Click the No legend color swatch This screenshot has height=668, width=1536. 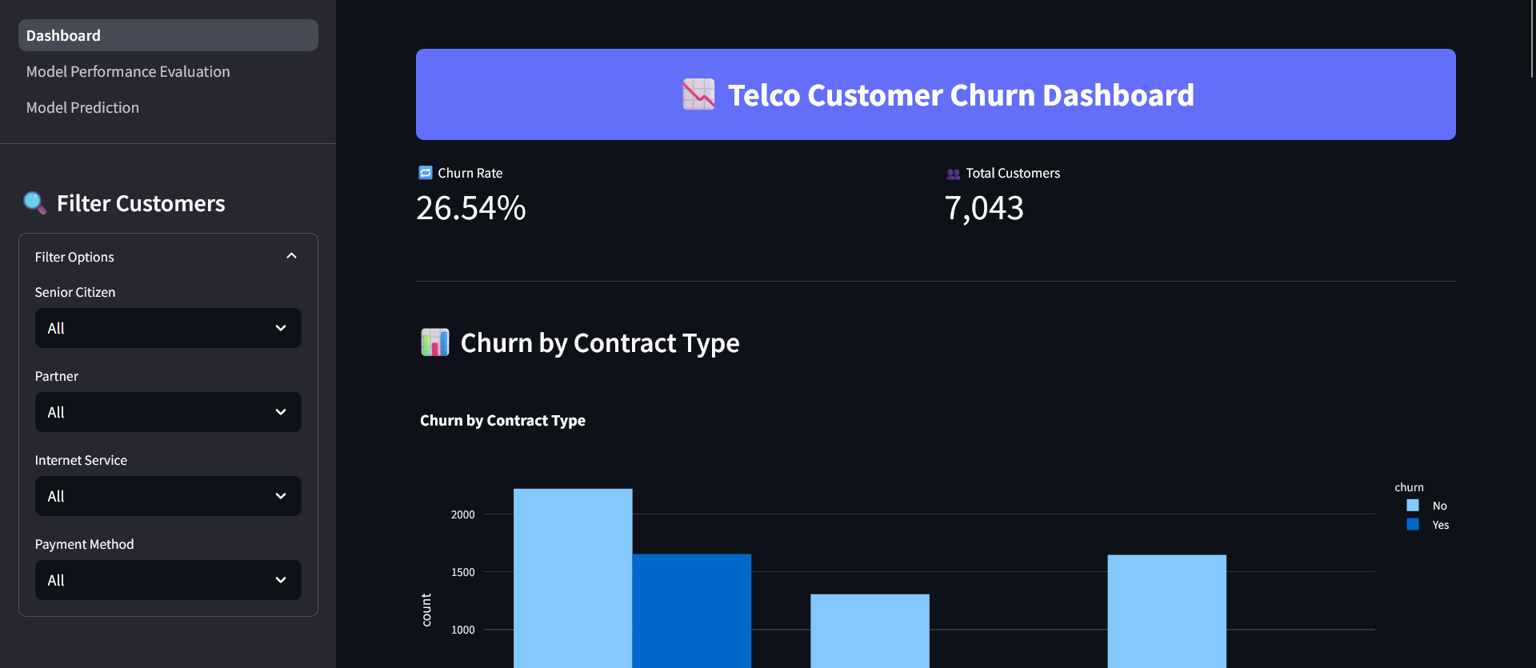1412,506
